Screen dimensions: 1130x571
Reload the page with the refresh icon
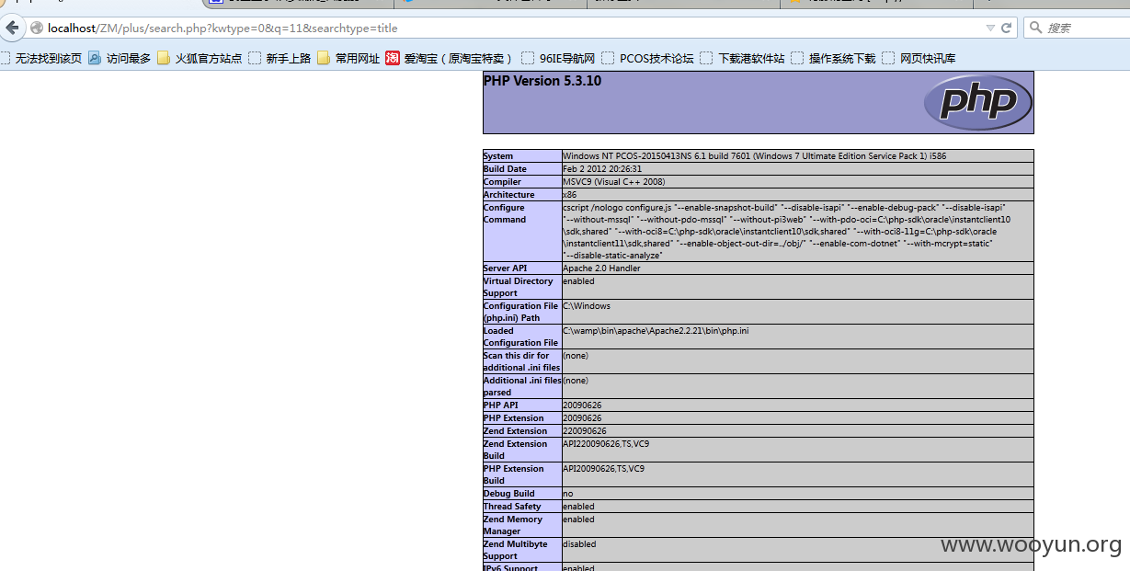click(x=1006, y=29)
